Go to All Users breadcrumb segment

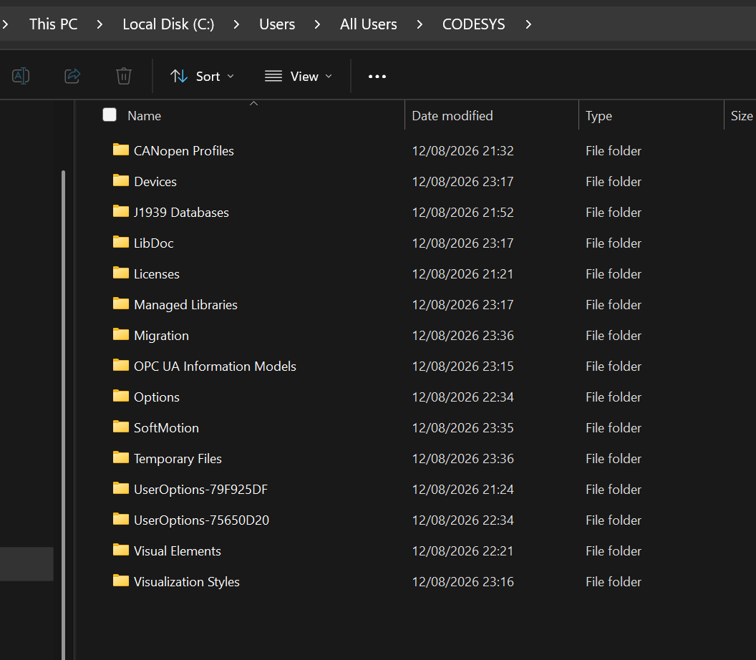[x=369, y=24]
